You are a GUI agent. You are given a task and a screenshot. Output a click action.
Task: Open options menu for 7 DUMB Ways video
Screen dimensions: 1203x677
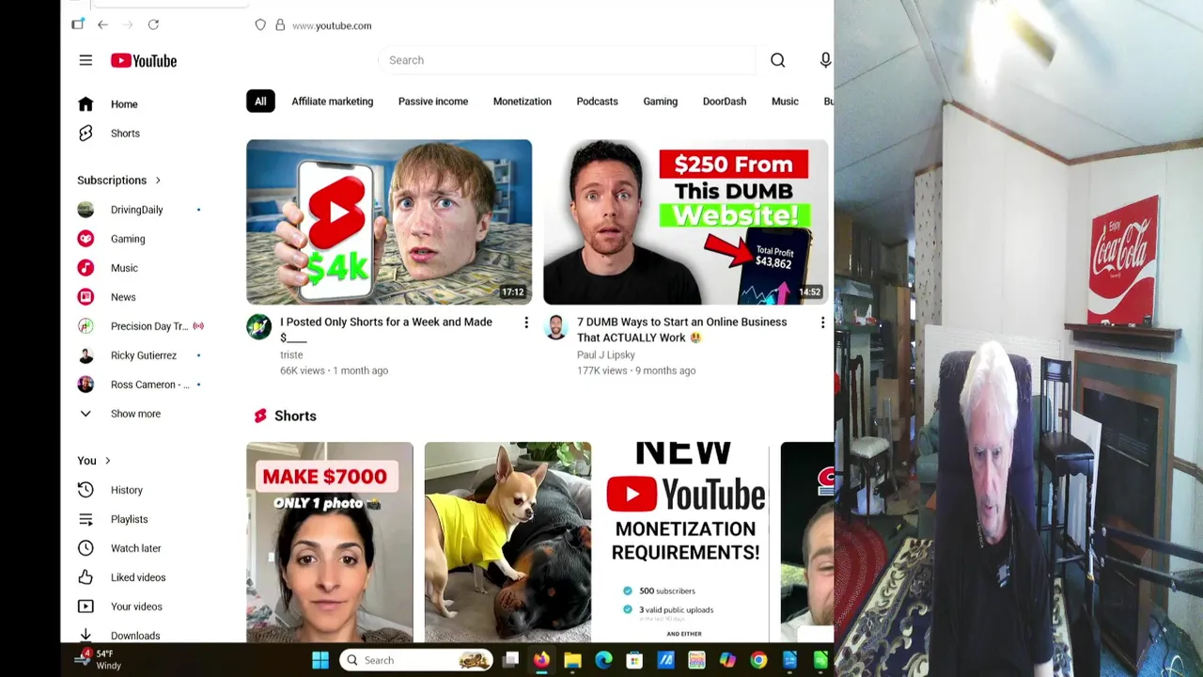[822, 323]
